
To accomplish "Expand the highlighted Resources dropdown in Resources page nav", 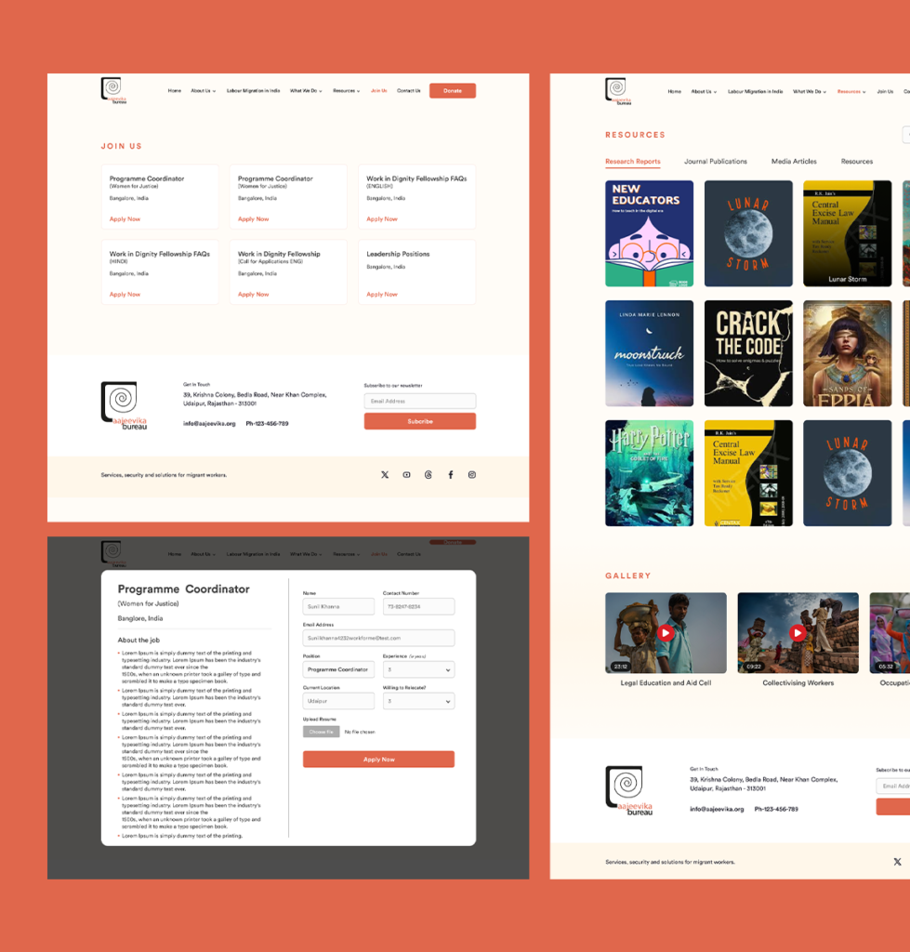I will [851, 91].
